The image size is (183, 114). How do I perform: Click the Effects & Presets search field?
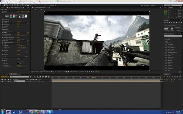[x=173, y=36]
